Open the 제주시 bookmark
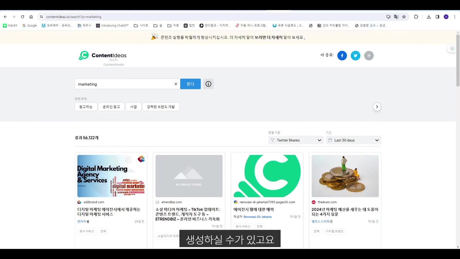This screenshot has height=259, width=460. 84,26
